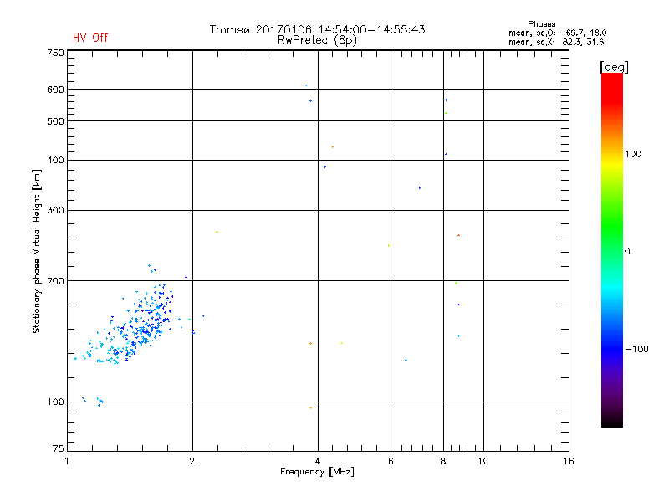
Task: Click the red-orange point near 260 km past 8 MHz
Action: coord(458,235)
